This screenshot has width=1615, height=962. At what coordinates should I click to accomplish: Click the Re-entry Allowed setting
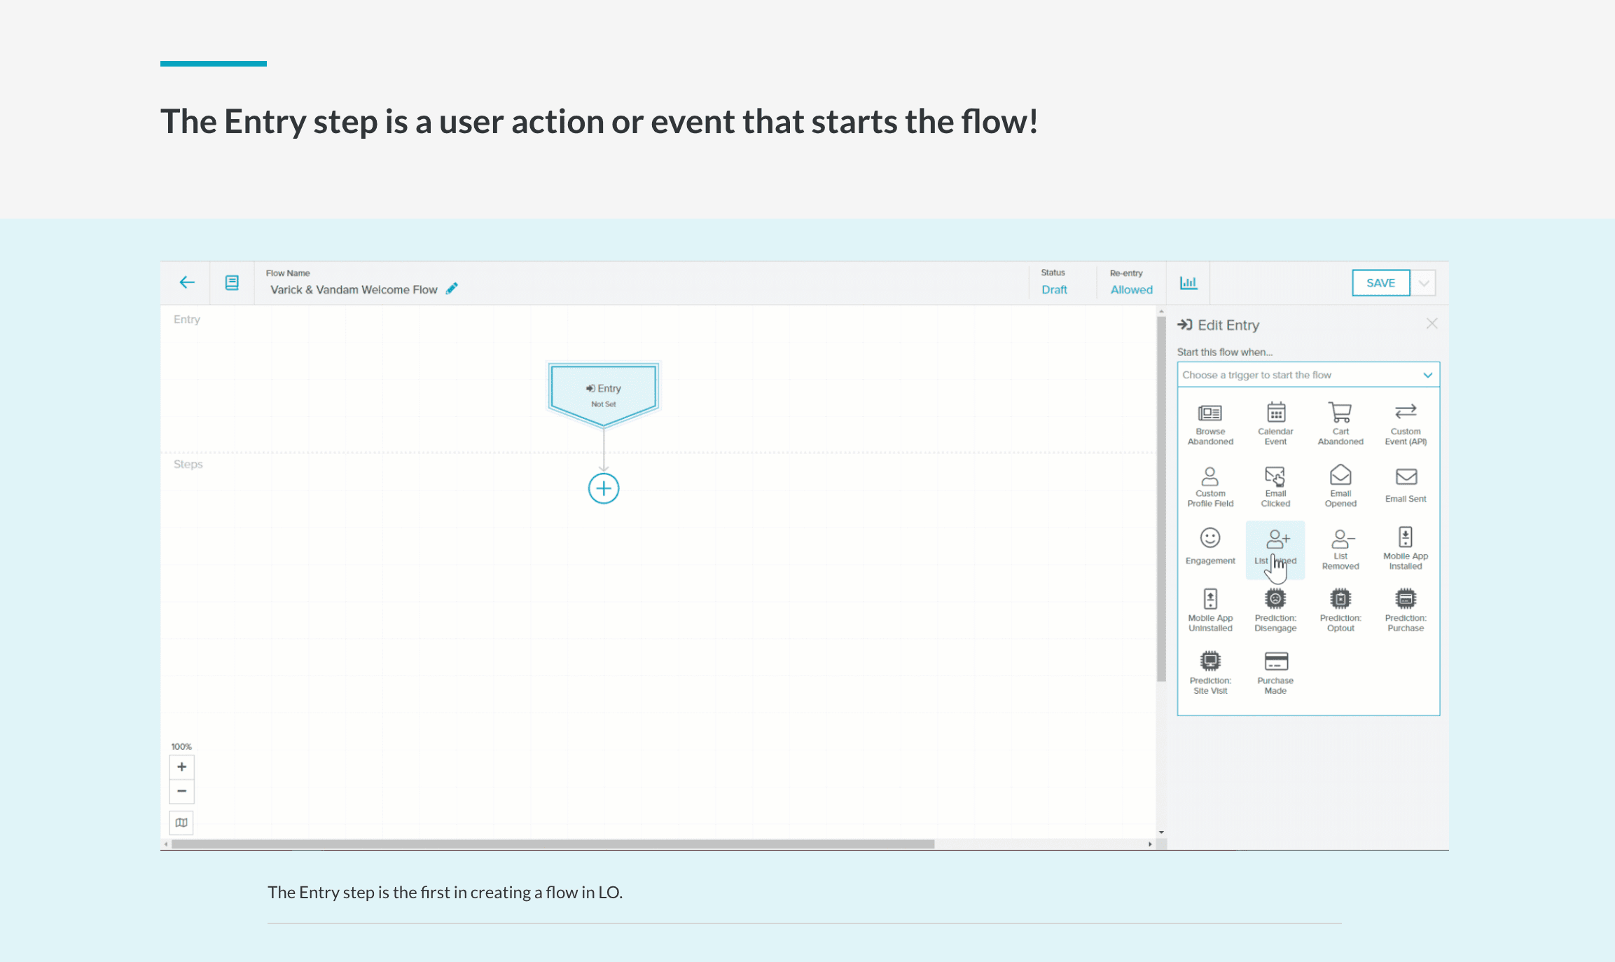pos(1130,289)
